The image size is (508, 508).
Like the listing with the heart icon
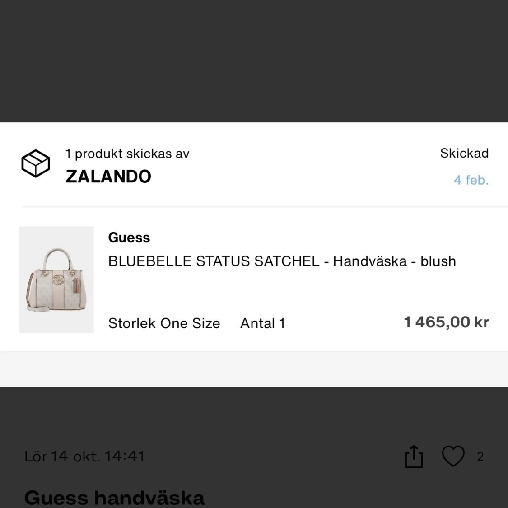click(x=453, y=456)
